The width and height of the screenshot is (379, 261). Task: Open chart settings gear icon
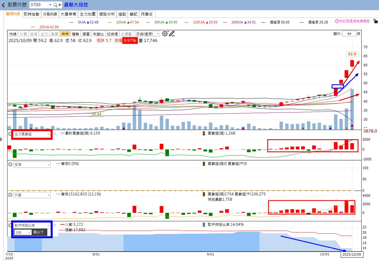(x=165, y=33)
